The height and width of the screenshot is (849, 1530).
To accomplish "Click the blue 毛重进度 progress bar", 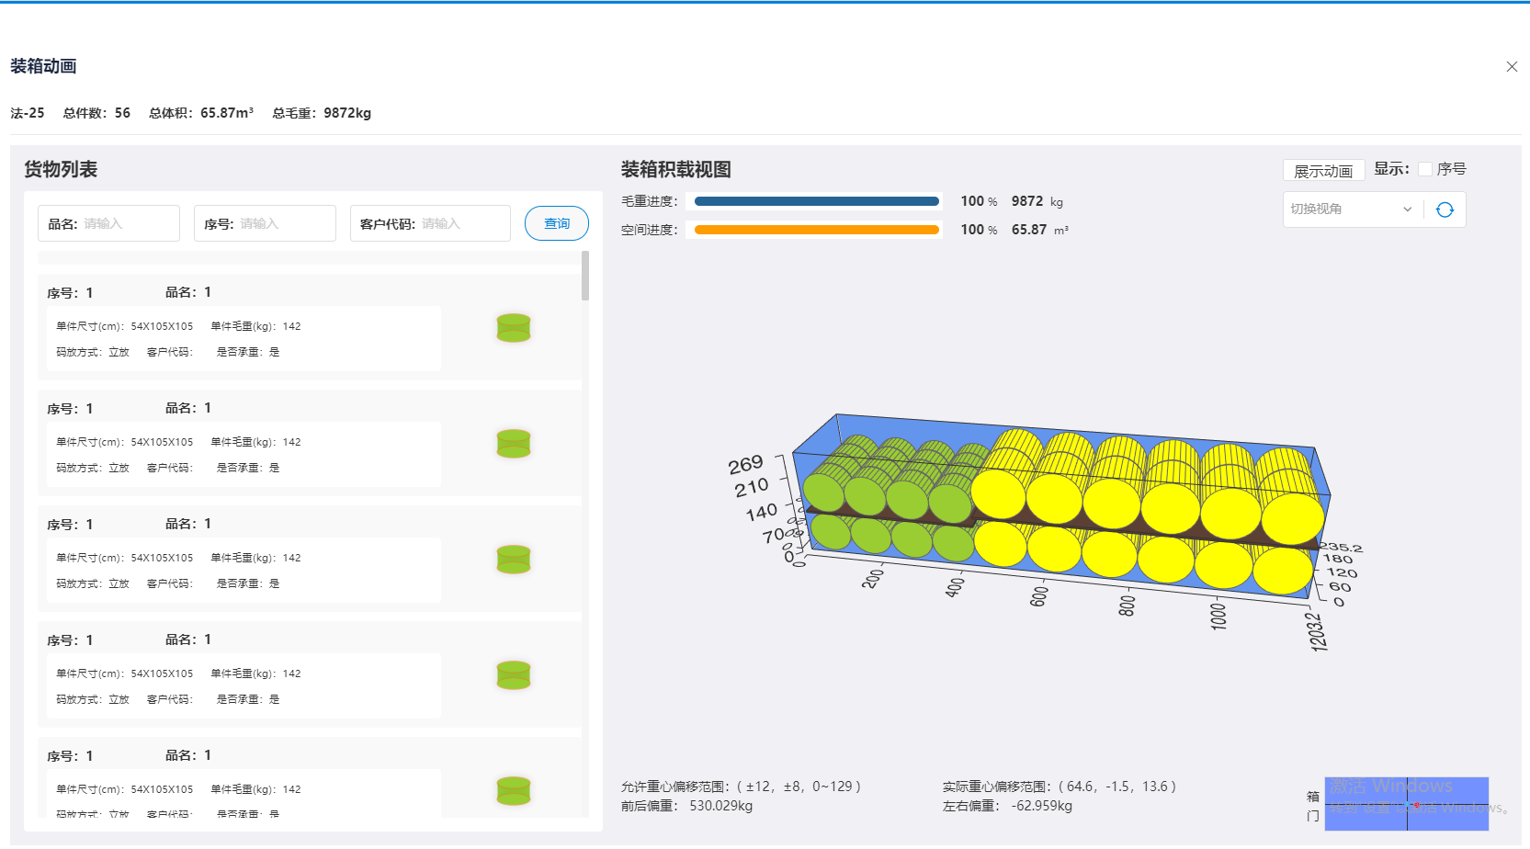I will click(x=816, y=201).
